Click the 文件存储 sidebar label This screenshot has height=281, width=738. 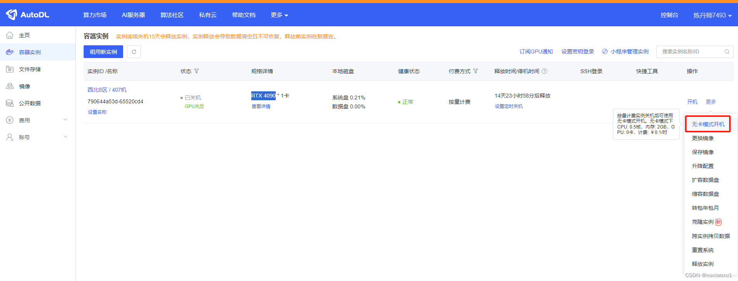click(30, 69)
